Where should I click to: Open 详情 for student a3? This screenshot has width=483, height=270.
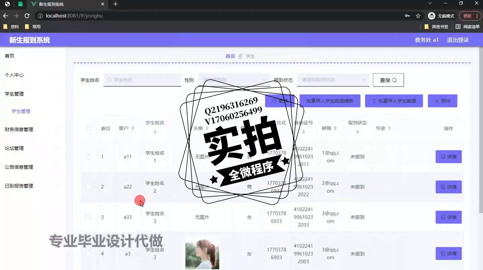tap(449, 254)
